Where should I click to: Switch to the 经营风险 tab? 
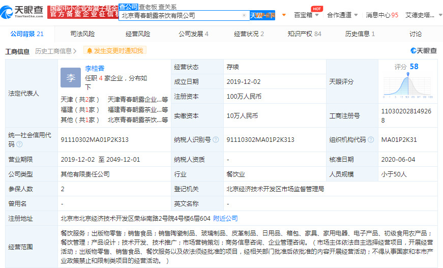coord(138,34)
